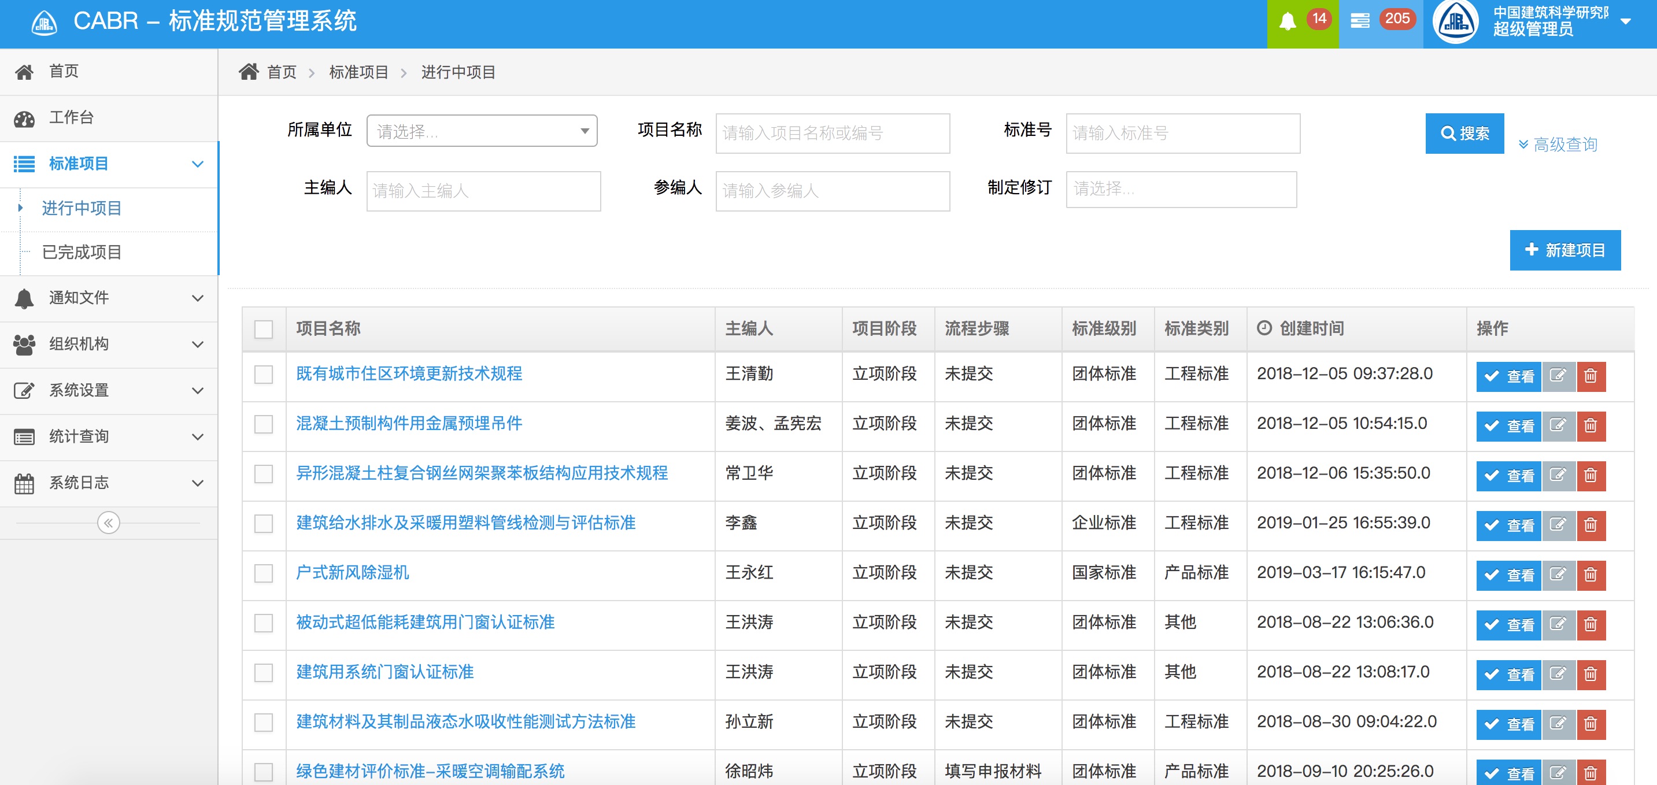
Task: Check the box for 混凝土预制构件用金属预埋吊件
Action: coord(264,424)
